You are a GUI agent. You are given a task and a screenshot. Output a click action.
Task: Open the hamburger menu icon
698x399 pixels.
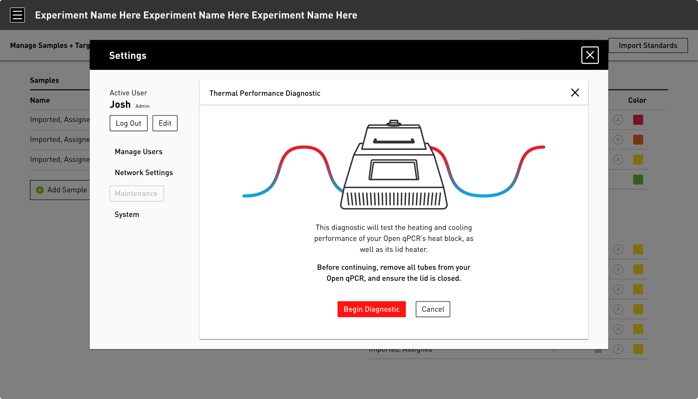click(x=17, y=15)
